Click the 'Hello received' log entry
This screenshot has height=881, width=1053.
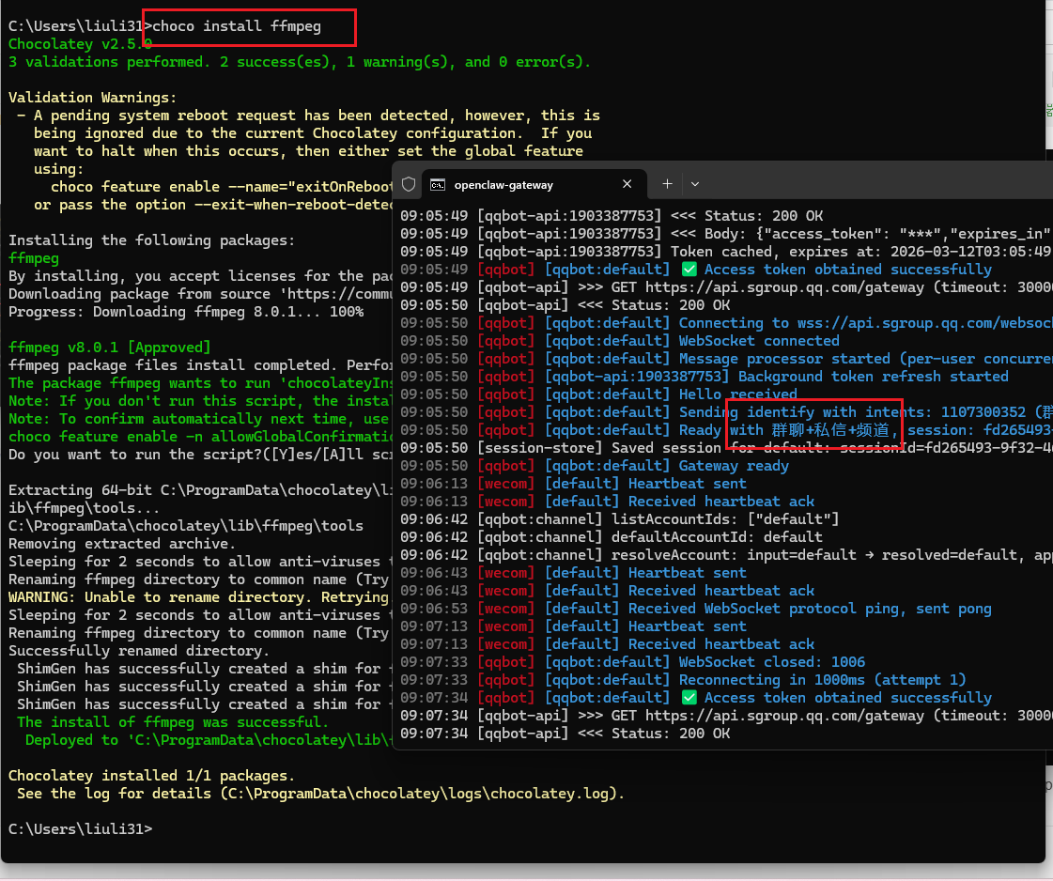click(738, 394)
